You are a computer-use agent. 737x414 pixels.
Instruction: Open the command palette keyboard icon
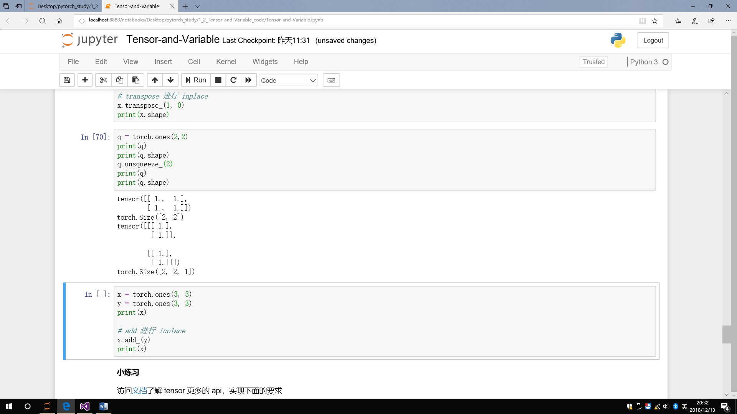tap(331, 80)
